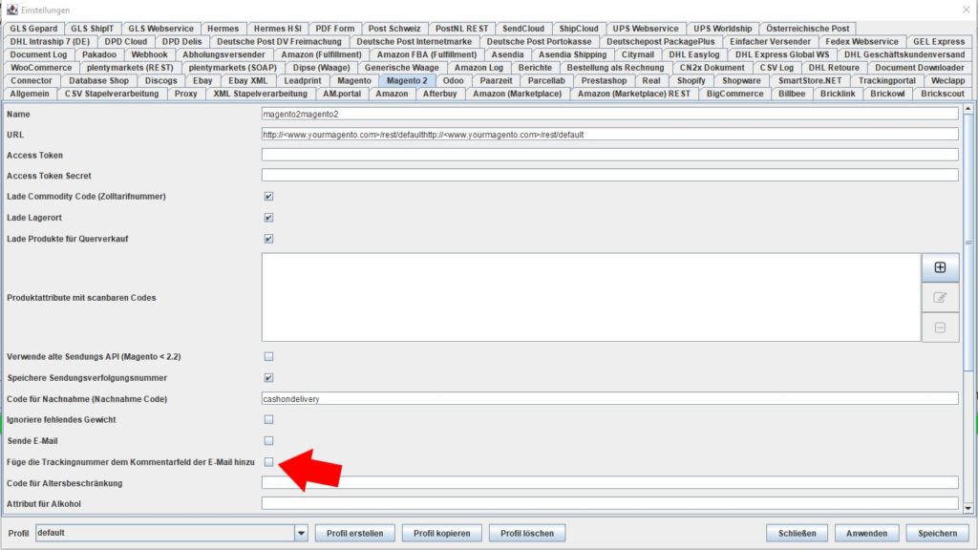Click into the URL field

[x=610, y=135]
